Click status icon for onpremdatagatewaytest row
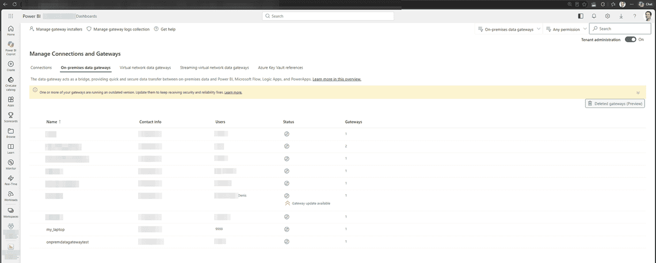This screenshot has width=656, height=263. pos(287,241)
